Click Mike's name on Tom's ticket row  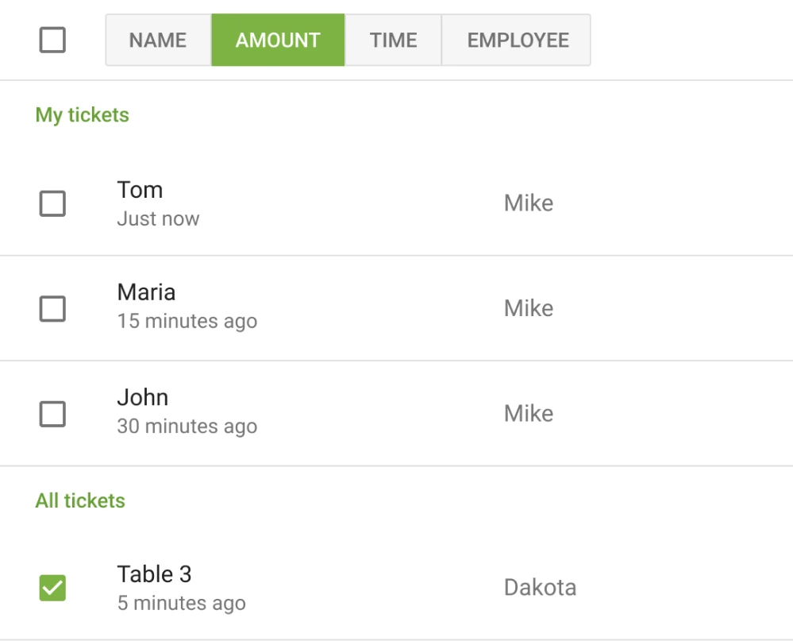tap(528, 203)
